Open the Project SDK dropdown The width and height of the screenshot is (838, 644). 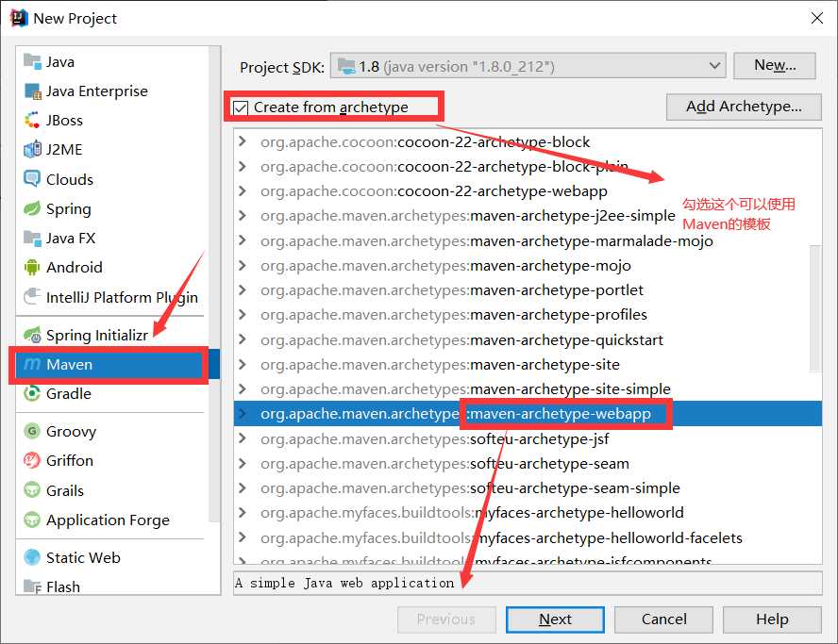pyautogui.click(x=528, y=66)
